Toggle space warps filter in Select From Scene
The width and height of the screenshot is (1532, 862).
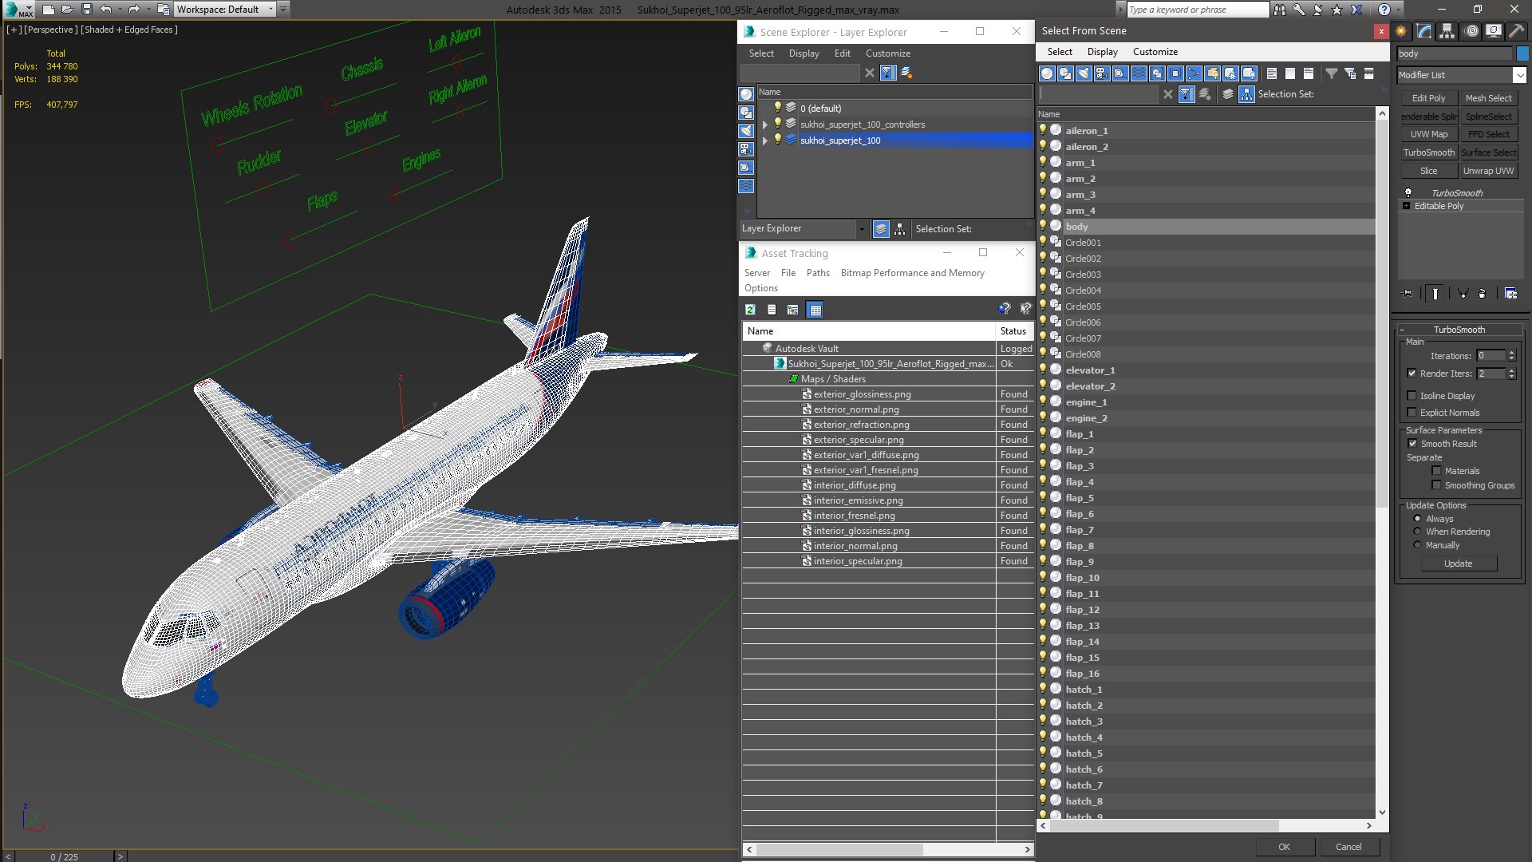(1139, 73)
